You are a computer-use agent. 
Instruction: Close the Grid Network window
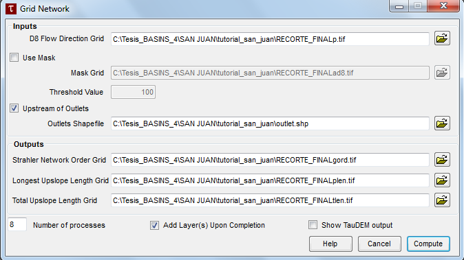pyautogui.click(x=443, y=6)
